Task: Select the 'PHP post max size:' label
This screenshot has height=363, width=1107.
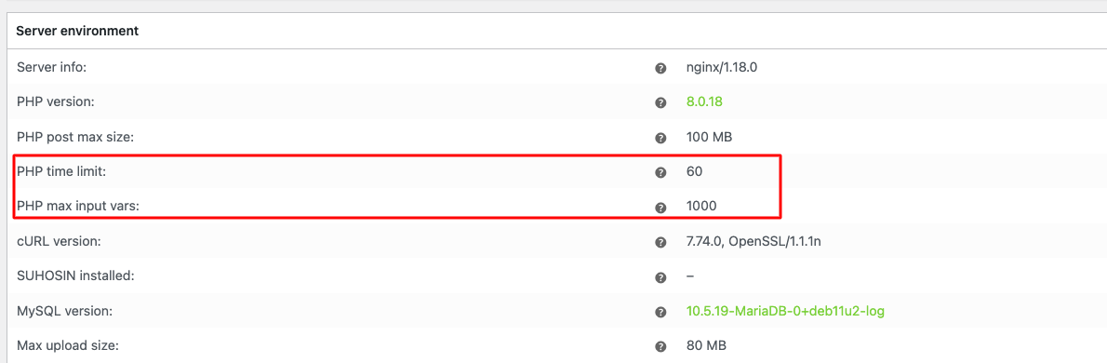Action: pyautogui.click(x=74, y=137)
